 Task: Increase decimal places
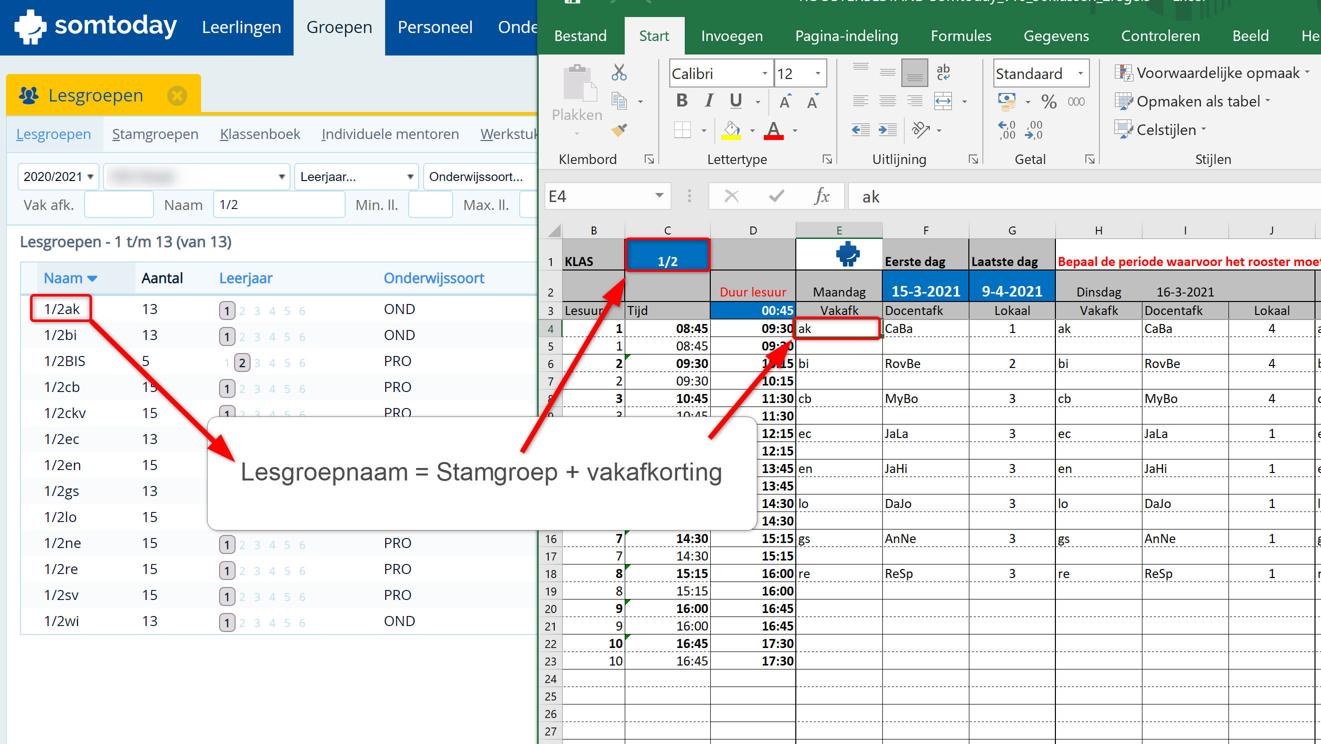tap(1007, 129)
